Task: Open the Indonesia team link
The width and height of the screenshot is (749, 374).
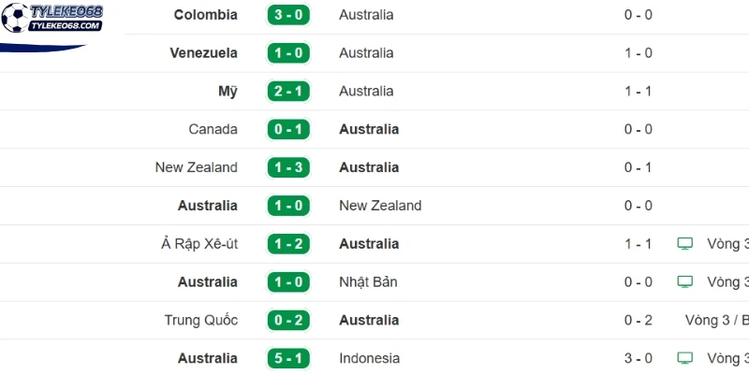Action: pyautogui.click(x=369, y=358)
